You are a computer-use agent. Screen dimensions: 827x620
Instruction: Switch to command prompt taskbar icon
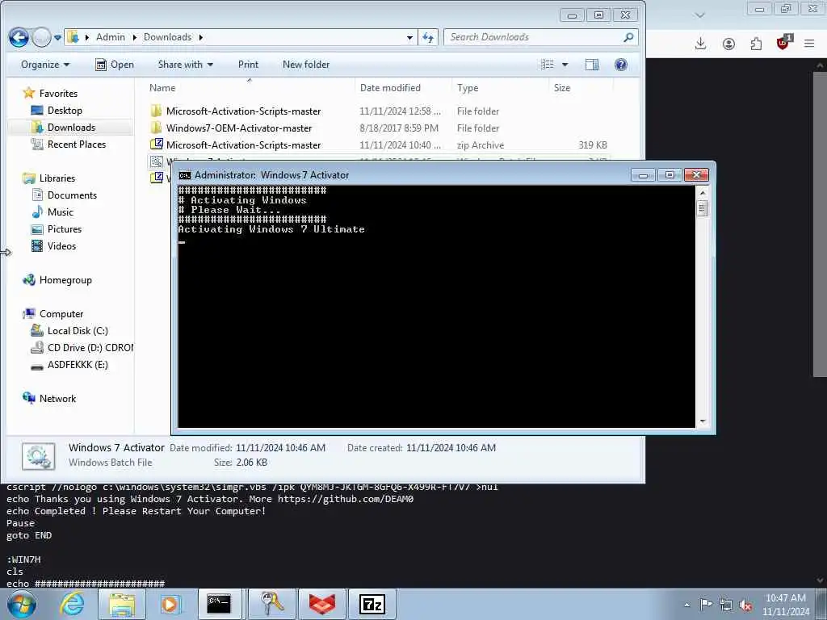point(219,604)
